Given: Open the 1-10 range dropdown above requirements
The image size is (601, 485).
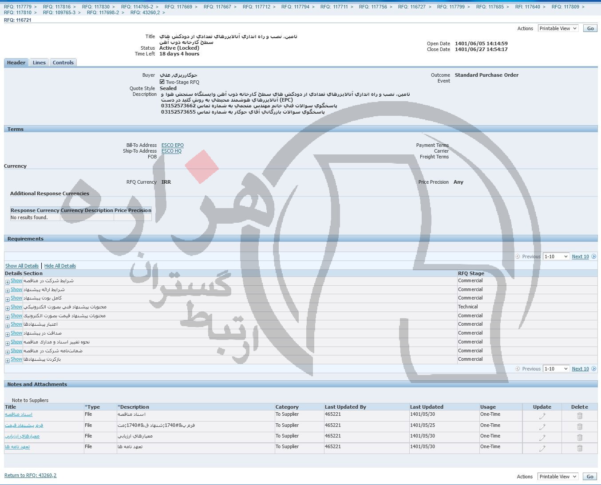Looking at the screenshot, I should pos(556,256).
